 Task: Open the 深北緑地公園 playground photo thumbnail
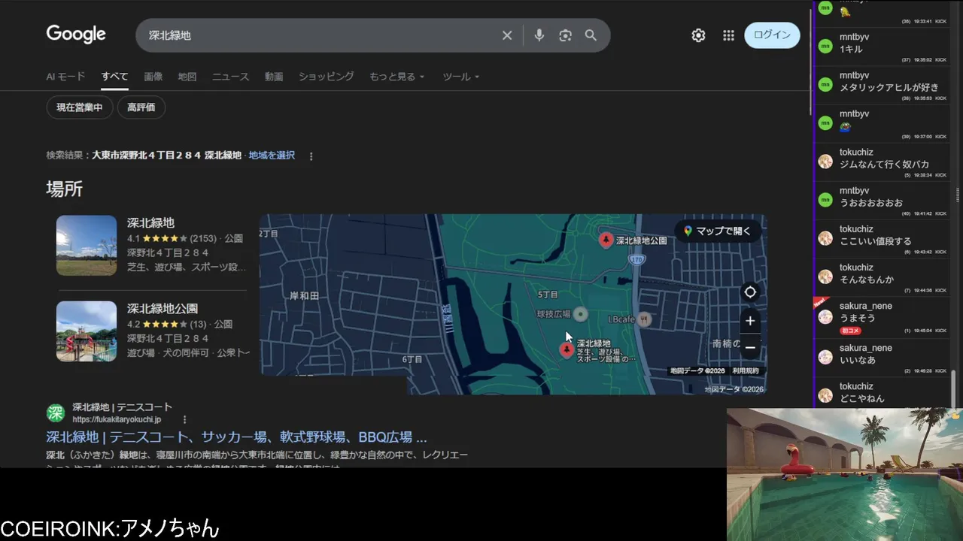point(87,331)
